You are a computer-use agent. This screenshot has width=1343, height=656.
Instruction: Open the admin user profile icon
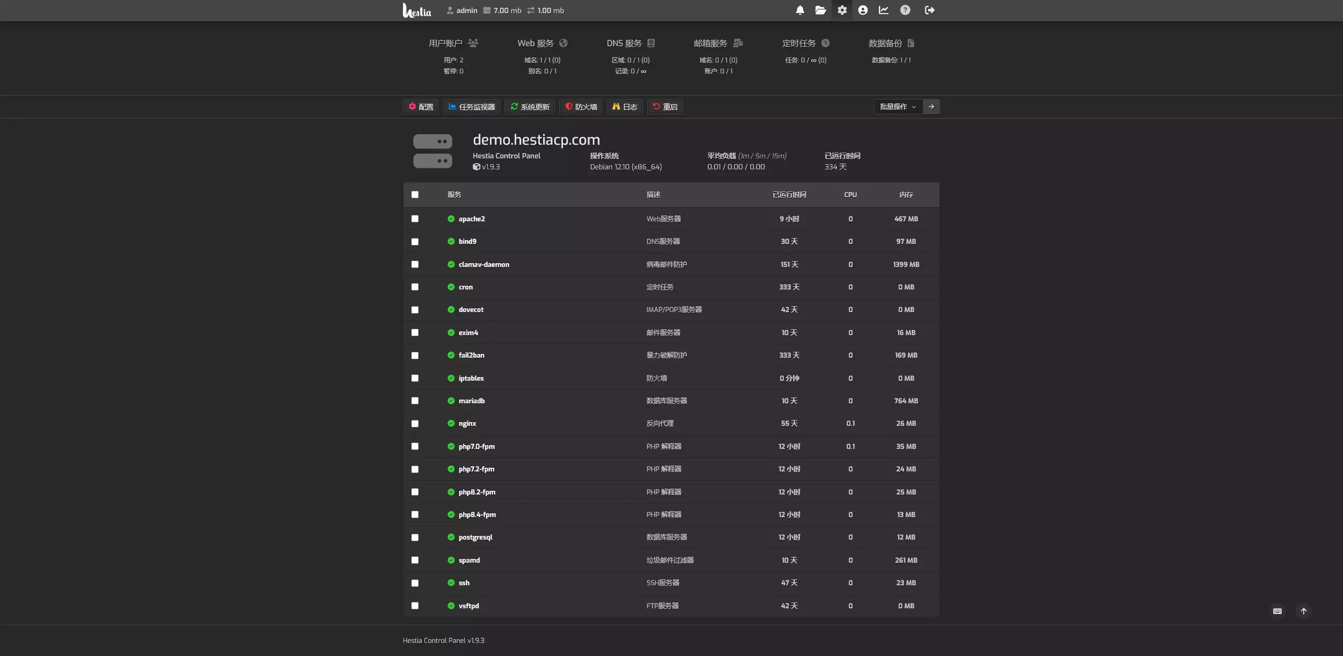point(863,10)
